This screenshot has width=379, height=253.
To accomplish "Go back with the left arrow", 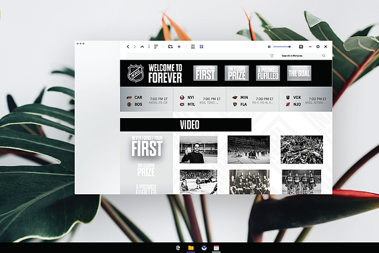I will pos(128,47).
